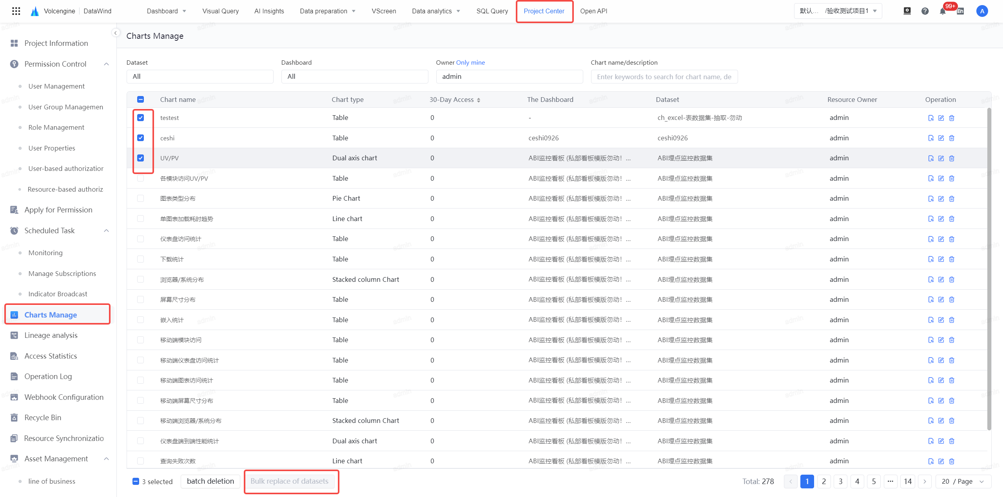Open the AI Insights tab
The width and height of the screenshot is (1003, 497).
[x=269, y=11]
